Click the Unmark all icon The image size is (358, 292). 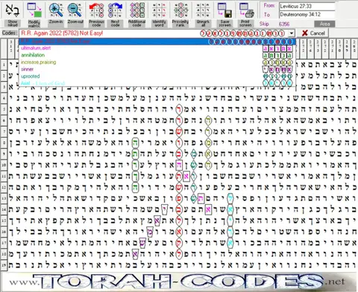coord(203,10)
